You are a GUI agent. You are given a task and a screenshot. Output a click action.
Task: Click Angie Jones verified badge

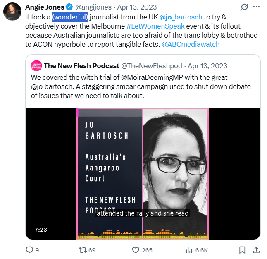(x=69, y=7)
